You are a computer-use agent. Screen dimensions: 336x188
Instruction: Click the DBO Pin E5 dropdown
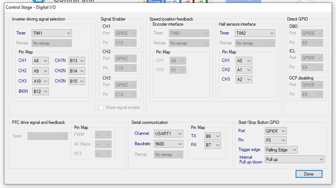[312, 43]
